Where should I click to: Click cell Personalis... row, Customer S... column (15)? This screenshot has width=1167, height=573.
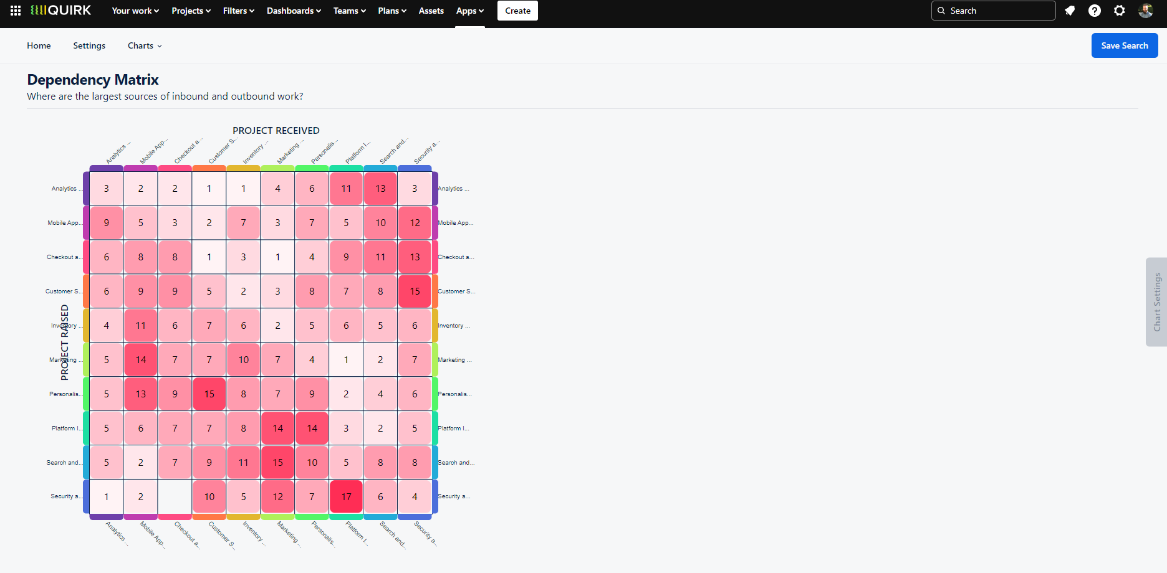tap(209, 394)
